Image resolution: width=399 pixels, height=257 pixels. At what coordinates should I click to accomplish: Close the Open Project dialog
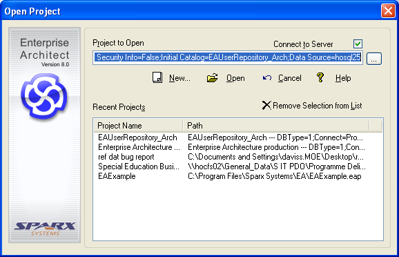click(388, 11)
